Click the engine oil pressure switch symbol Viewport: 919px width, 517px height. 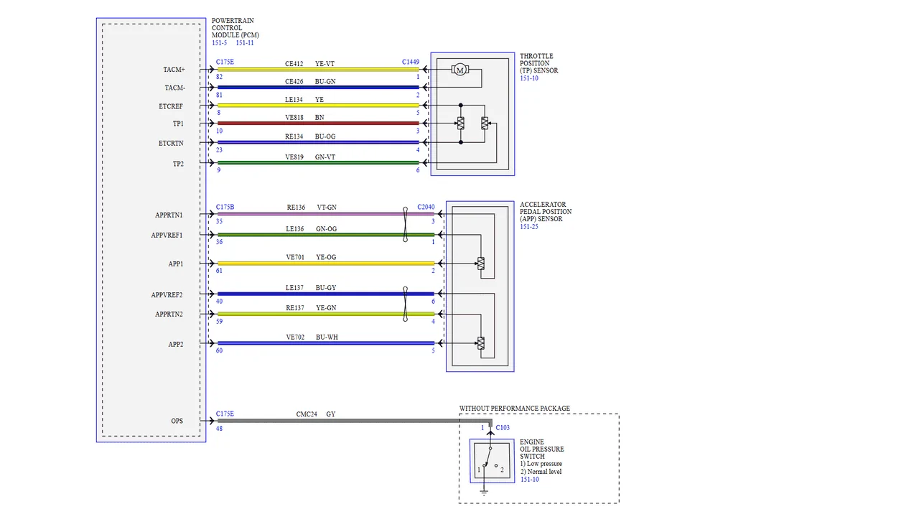[492, 461]
